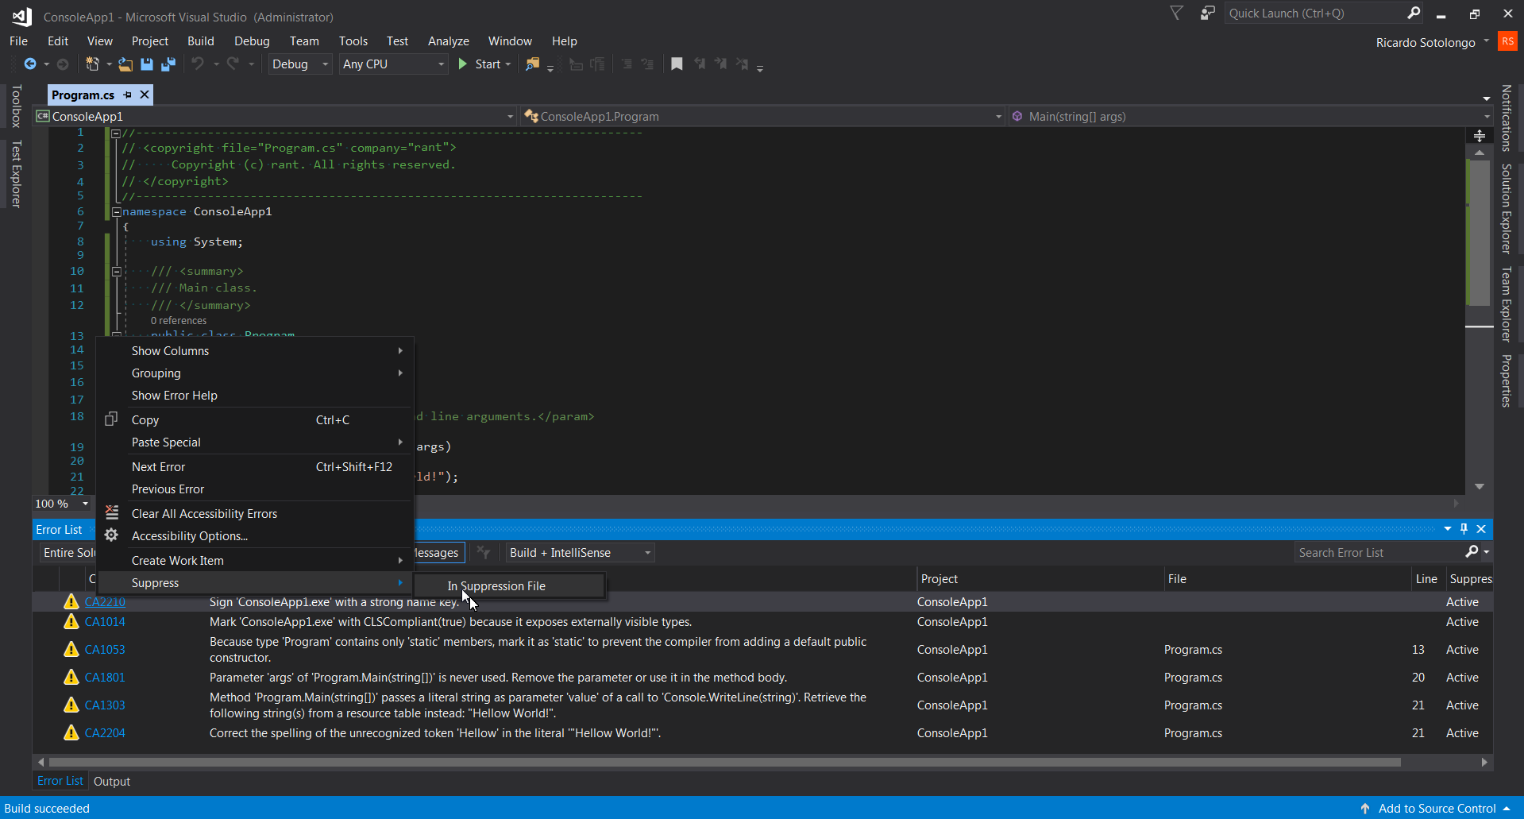Click the Navigate Backward arrow icon
This screenshot has width=1524, height=819.
click(30, 64)
